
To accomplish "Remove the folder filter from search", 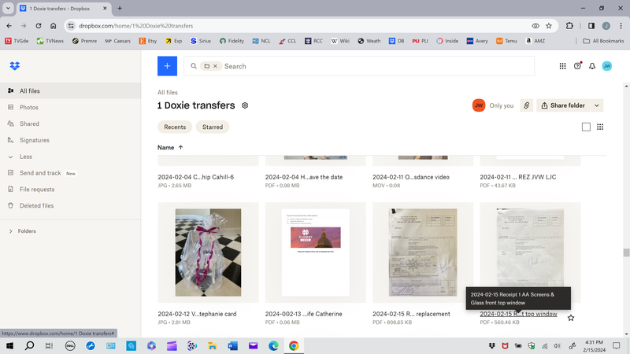I will [x=215, y=66].
